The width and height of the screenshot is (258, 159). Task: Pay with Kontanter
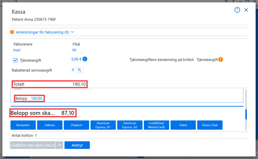coord(23,125)
